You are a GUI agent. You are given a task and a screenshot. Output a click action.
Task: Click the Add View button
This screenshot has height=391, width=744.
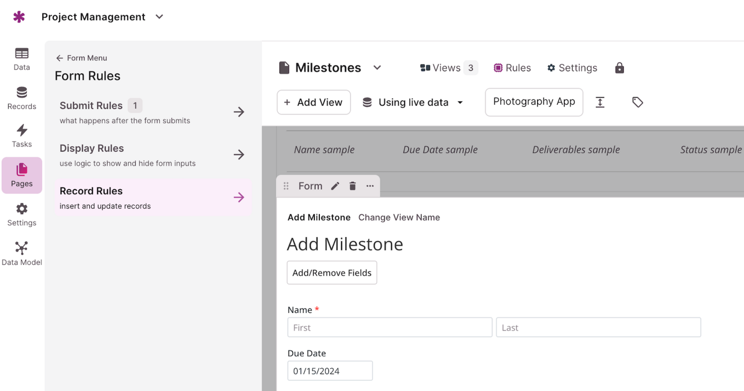pos(313,102)
